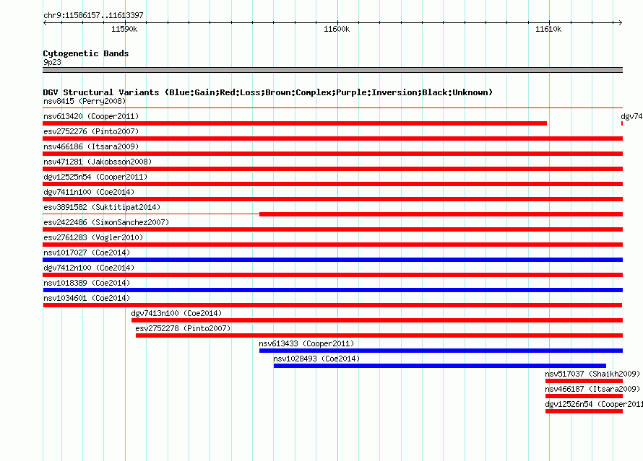Select the red bar under dgv12526n54
The width and height of the screenshot is (643, 461).
click(584, 411)
